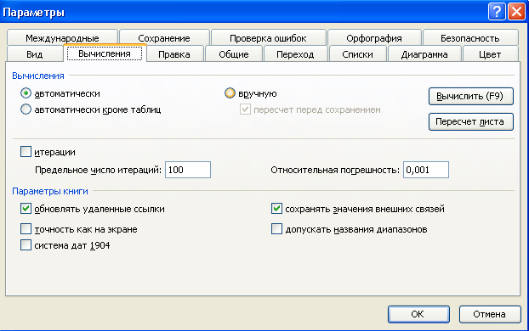The height and width of the screenshot is (331, 529).
Task: Switch to the Вид tab
Action: (34, 54)
